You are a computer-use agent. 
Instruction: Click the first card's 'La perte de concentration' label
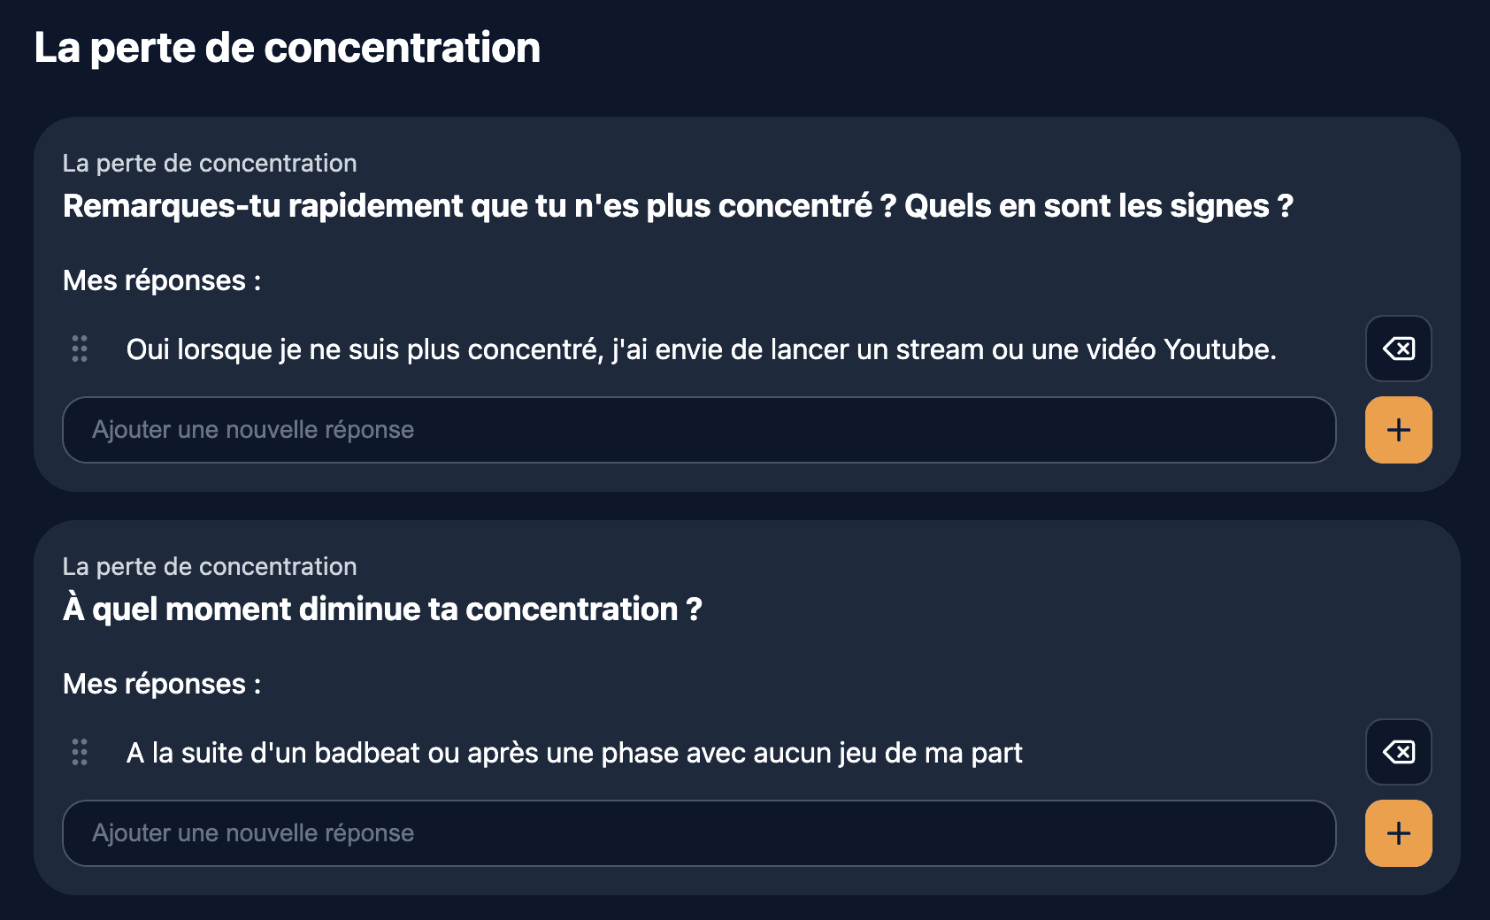tap(210, 163)
